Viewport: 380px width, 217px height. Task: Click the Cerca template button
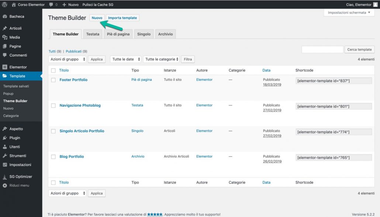[x=359, y=49]
